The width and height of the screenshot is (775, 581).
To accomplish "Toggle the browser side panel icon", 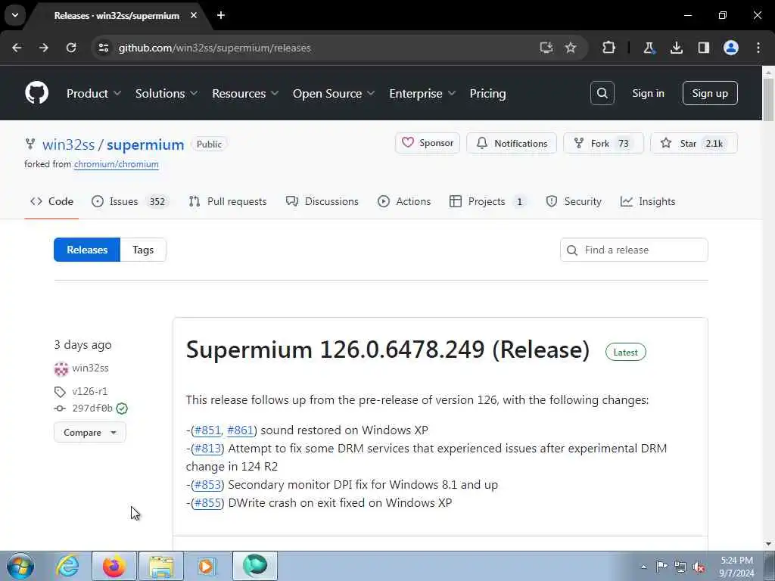I will pos(704,48).
